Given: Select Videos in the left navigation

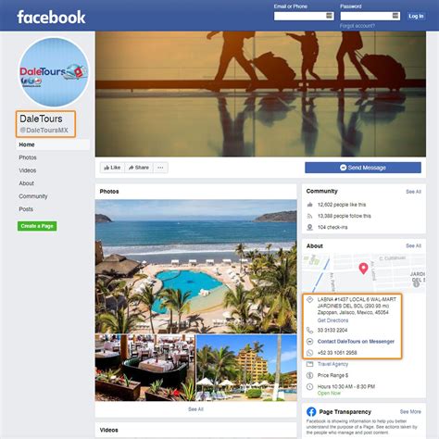Looking at the screenshot, I should [28, 170].
